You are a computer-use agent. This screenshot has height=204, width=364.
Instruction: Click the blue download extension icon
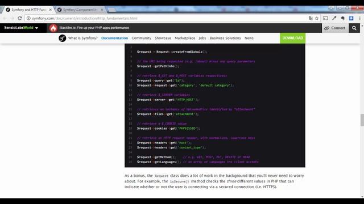[351, 18]
